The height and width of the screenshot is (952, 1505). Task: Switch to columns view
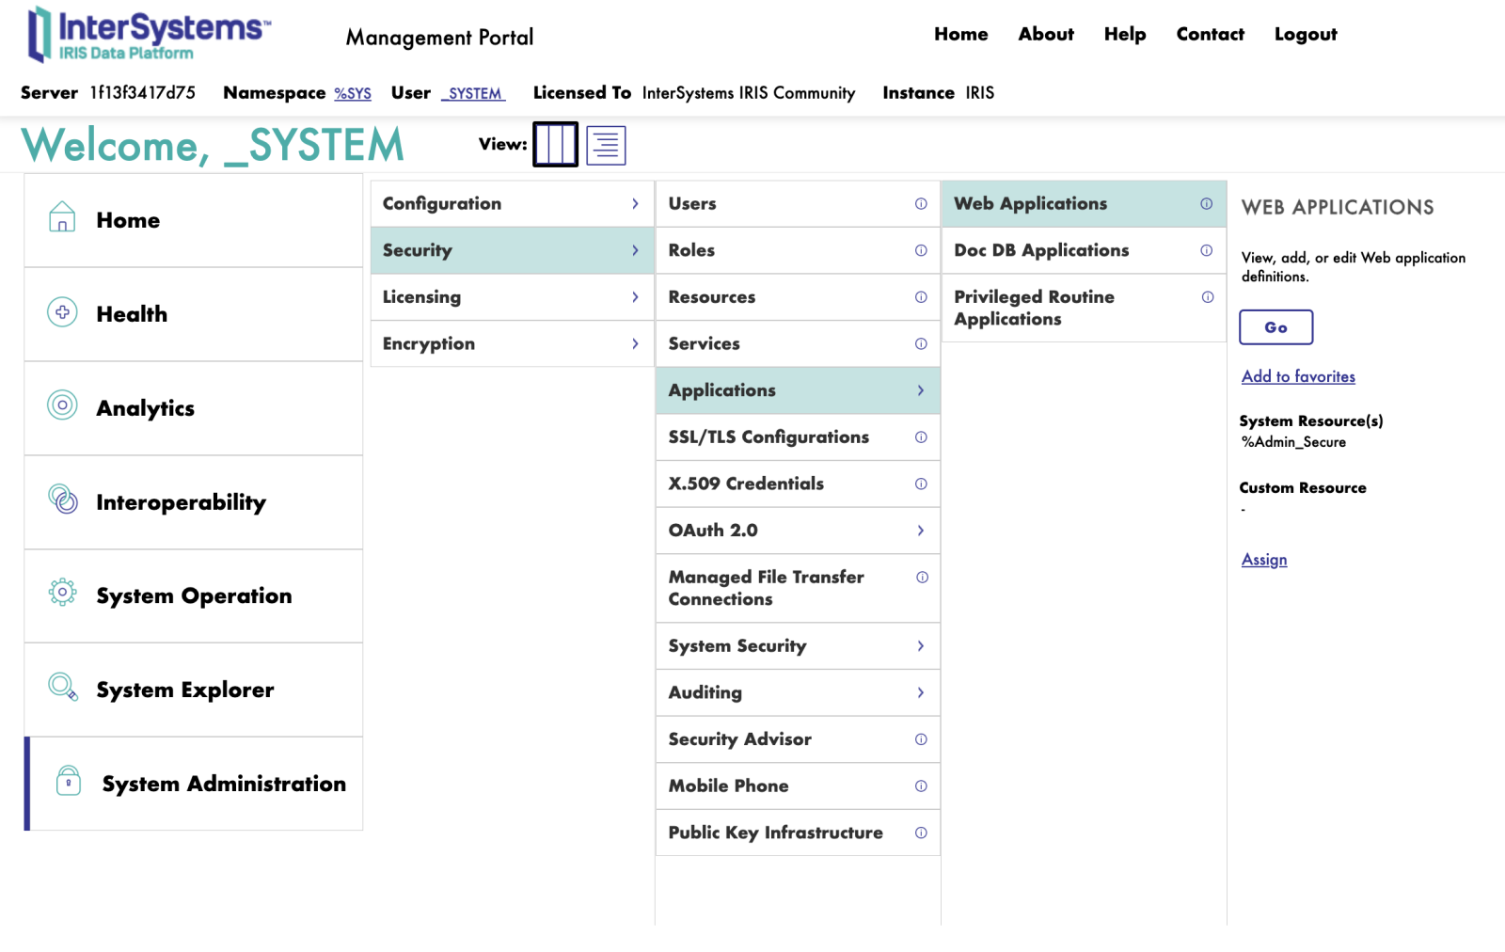coord(555,145)
